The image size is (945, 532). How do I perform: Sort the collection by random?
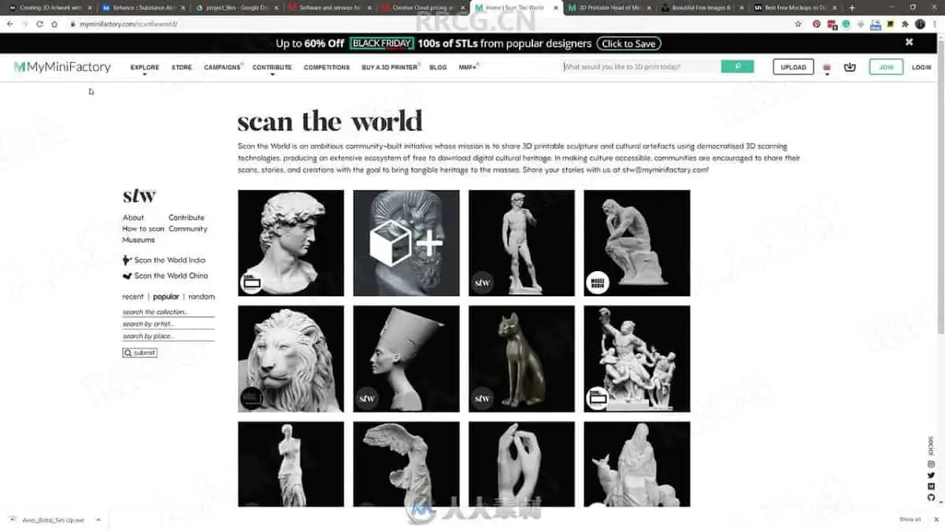click(202, 297)
